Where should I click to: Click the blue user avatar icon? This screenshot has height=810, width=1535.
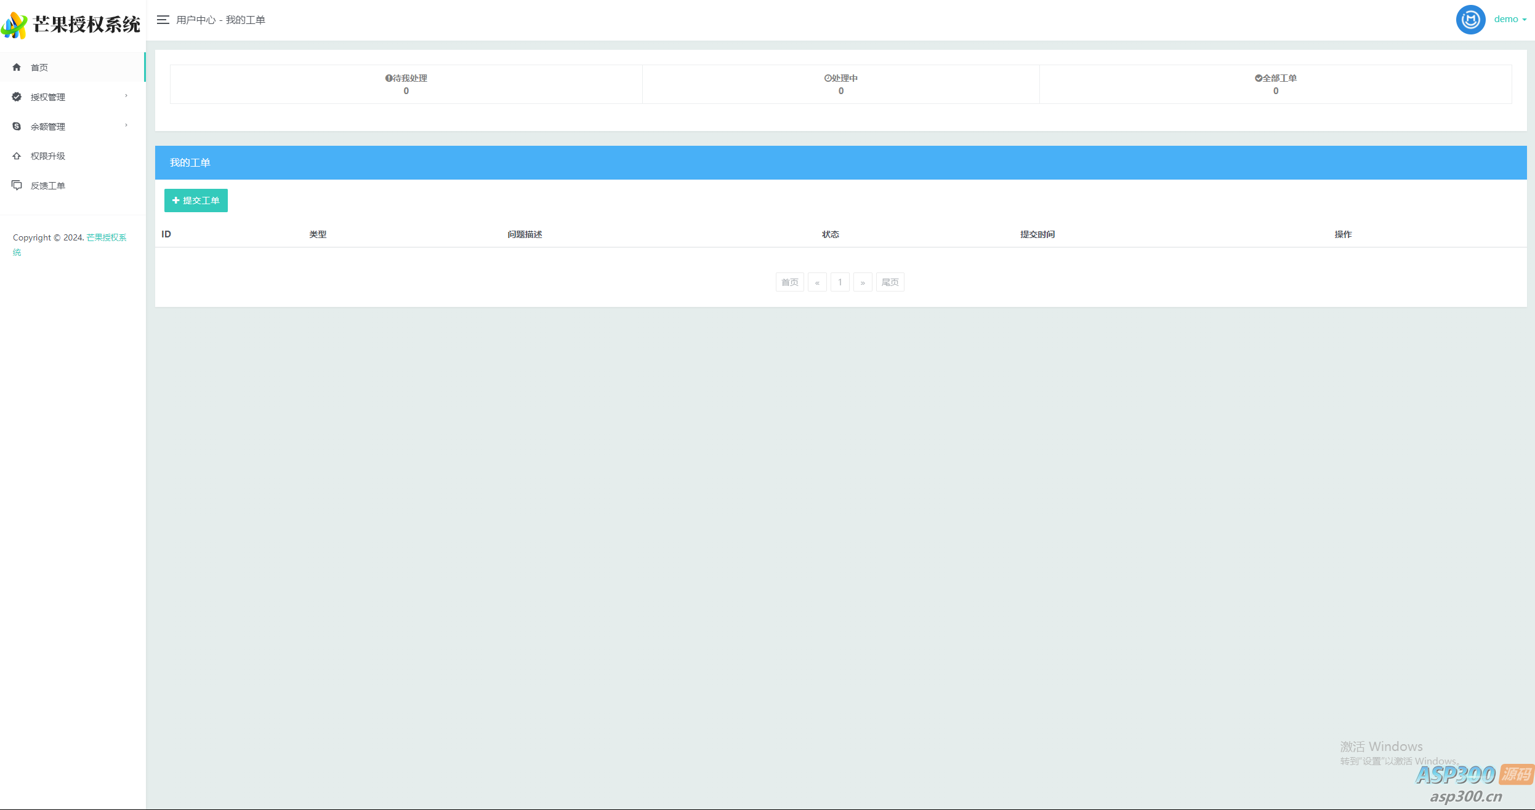pos(1470,20)
